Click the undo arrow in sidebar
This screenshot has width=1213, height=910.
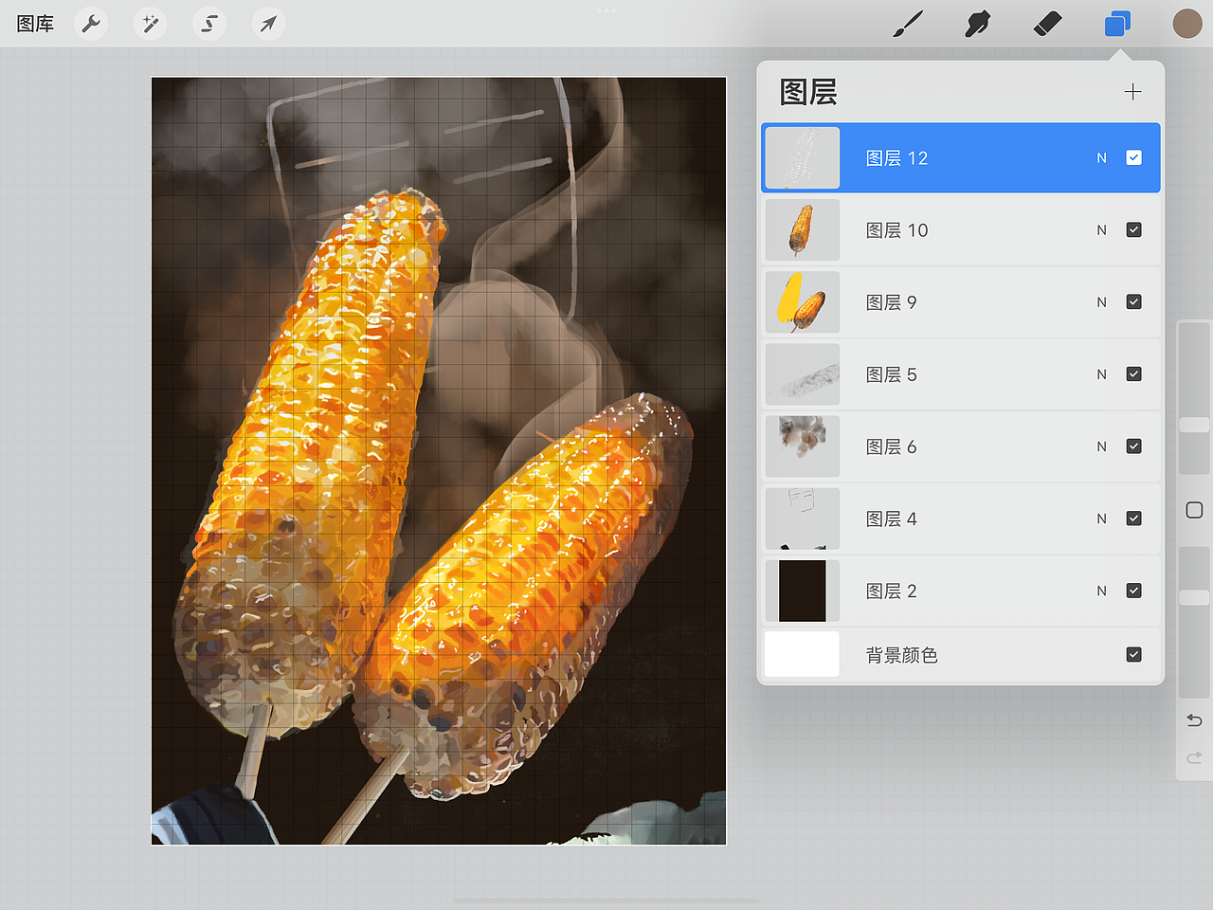(x=1194, y=720)
